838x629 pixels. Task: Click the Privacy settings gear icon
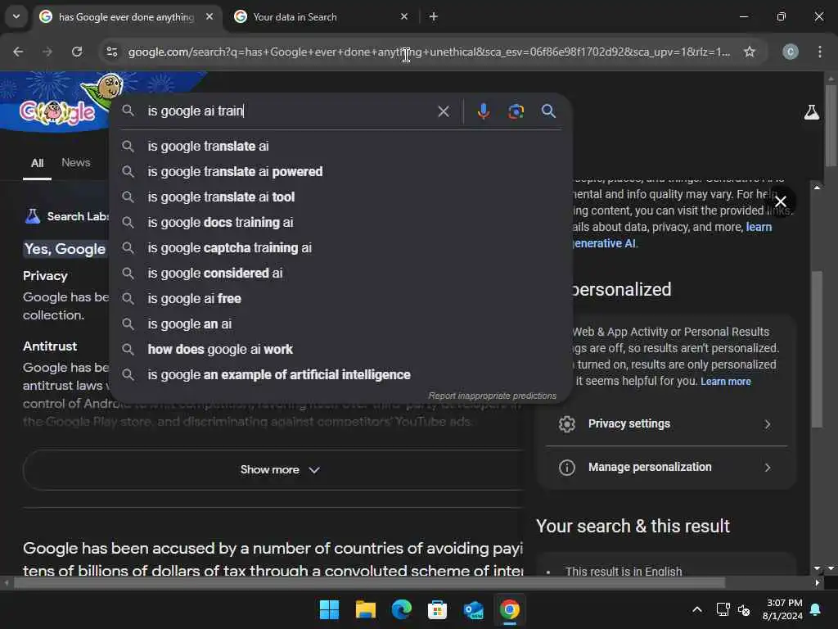tap(566, 424)
